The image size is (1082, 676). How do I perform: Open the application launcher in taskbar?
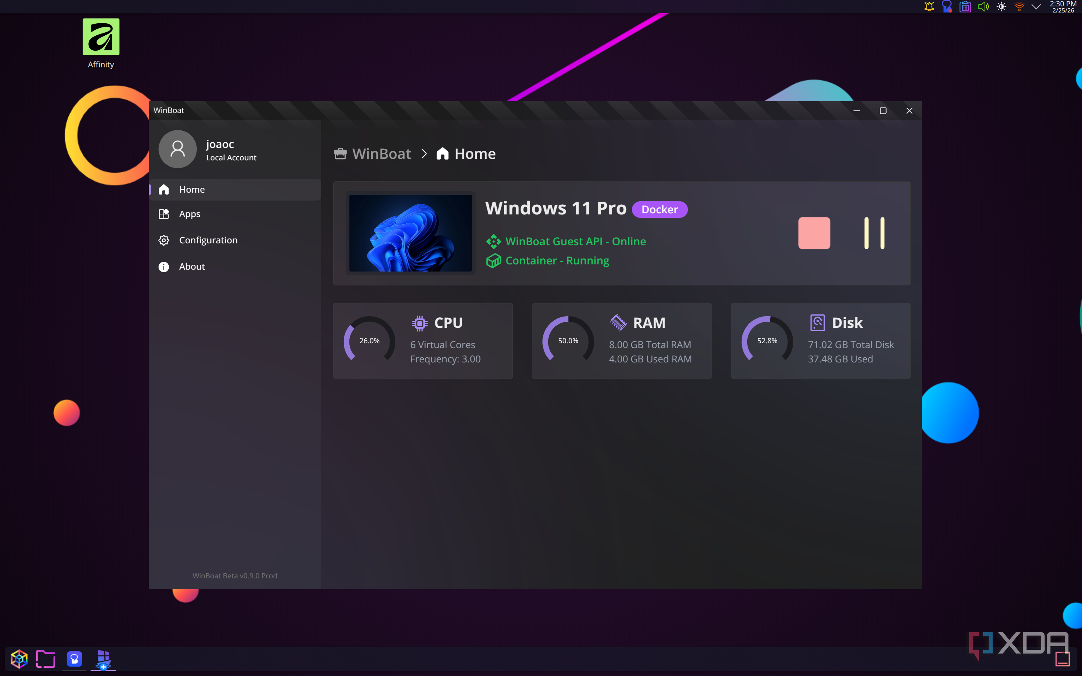point(19,659)
